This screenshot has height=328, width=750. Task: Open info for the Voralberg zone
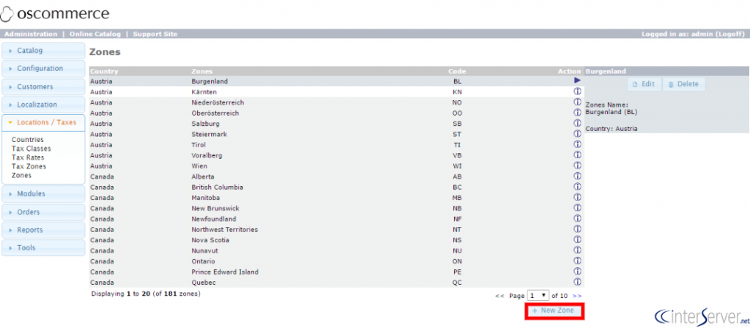(577, 154)
